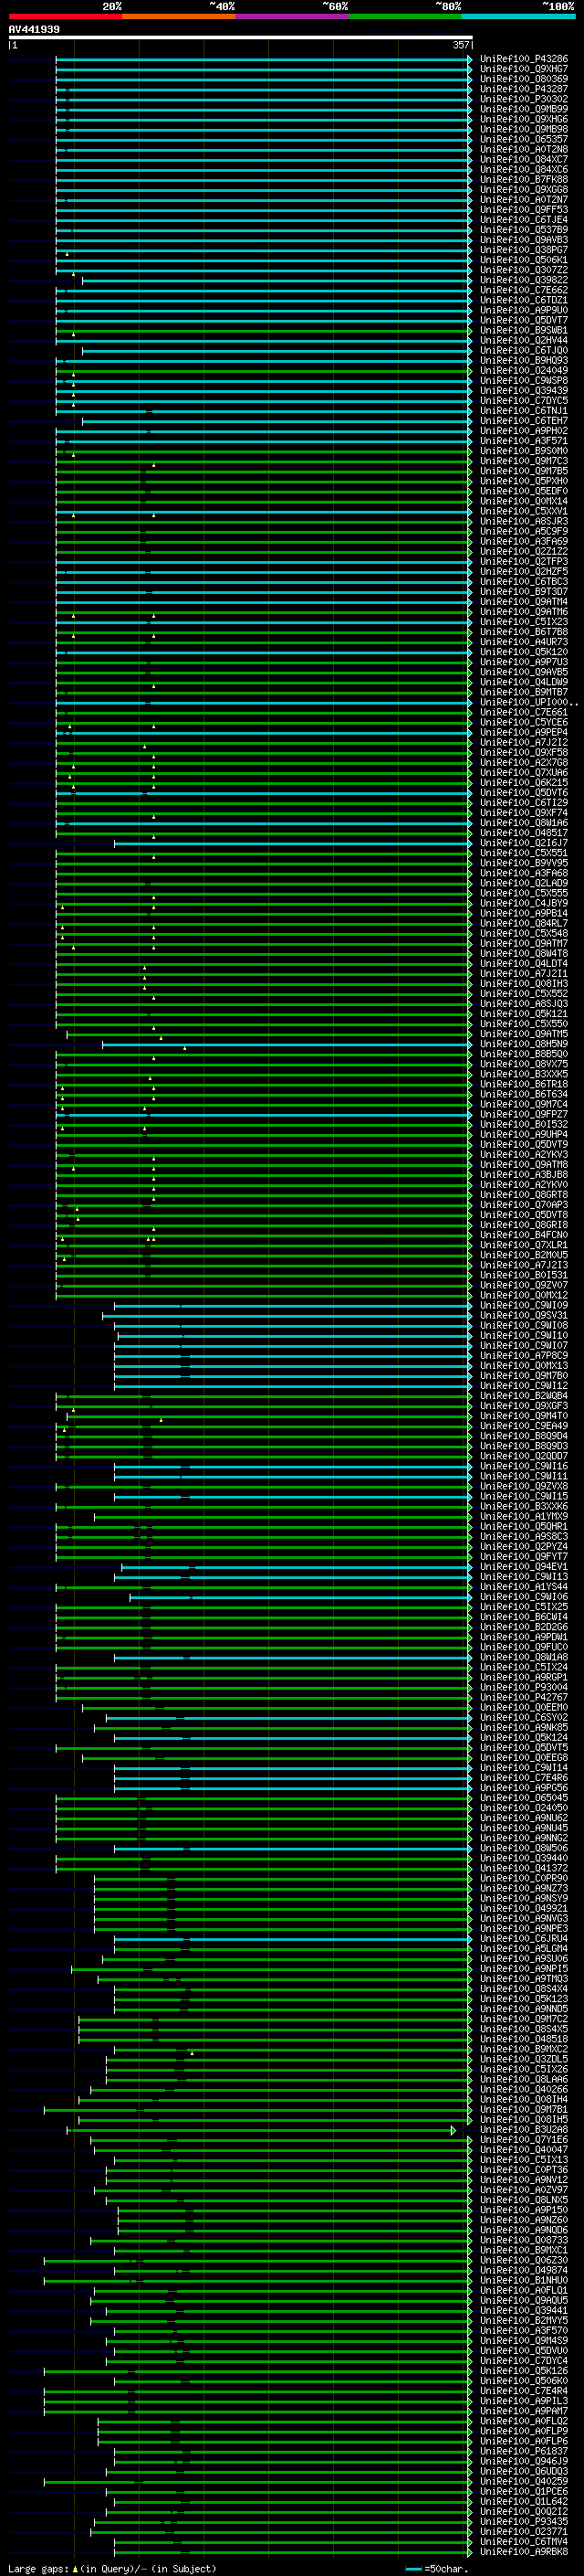The height and width of the screenshot is (2576, 584).
Task: Select UniRef100_Q9FPZ7 label
Action: [524, 1114]
